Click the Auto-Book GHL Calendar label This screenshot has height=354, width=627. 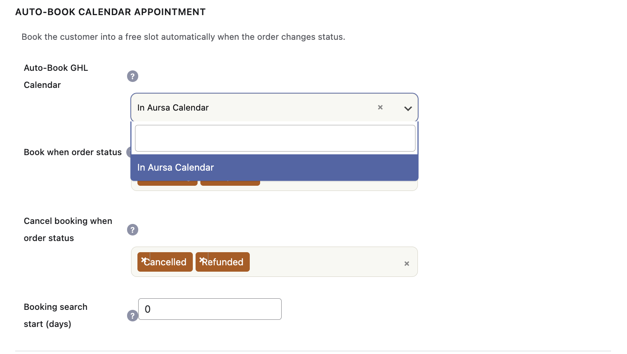[56, 76]
